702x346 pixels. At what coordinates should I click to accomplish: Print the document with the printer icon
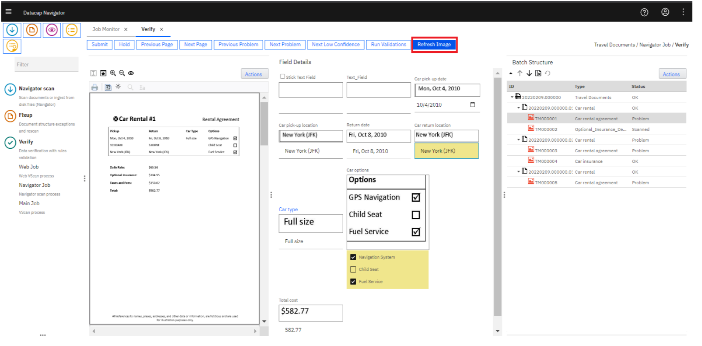pos(95,87)
